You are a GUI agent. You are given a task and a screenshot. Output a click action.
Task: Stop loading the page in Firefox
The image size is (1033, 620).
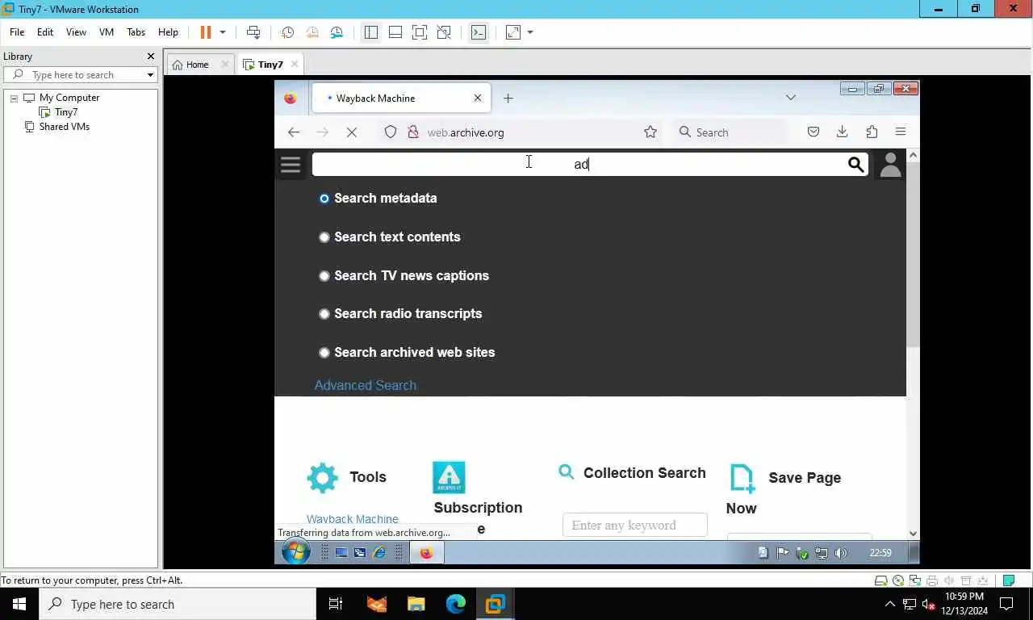352,132
